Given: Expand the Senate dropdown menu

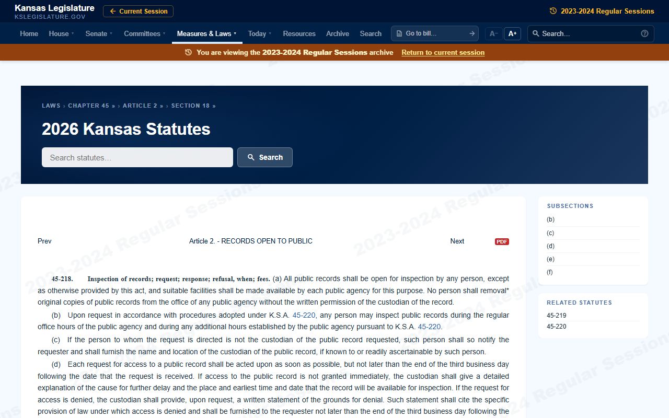Looking at the screenshot, I should pyautogui.click(x=99, y=33).
